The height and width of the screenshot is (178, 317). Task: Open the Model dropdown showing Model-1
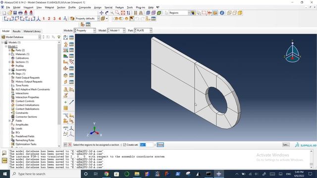tap(116, 31)
